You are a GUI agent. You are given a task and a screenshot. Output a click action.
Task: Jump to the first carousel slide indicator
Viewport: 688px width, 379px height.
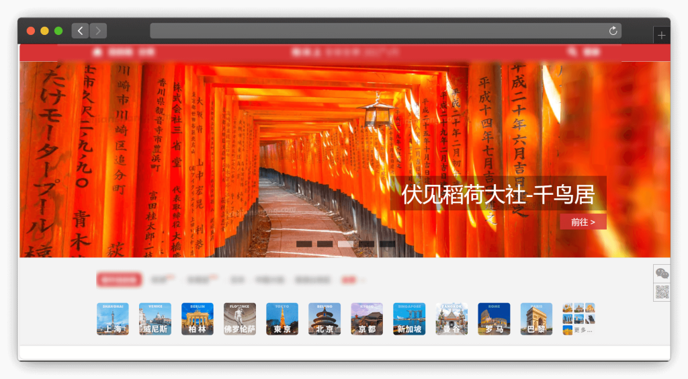pos(304,244)
